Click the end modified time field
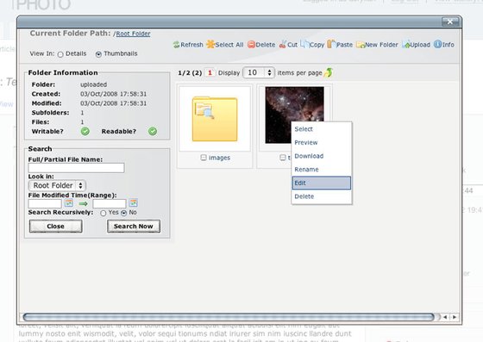483x342 pixels. pos(110,203)
